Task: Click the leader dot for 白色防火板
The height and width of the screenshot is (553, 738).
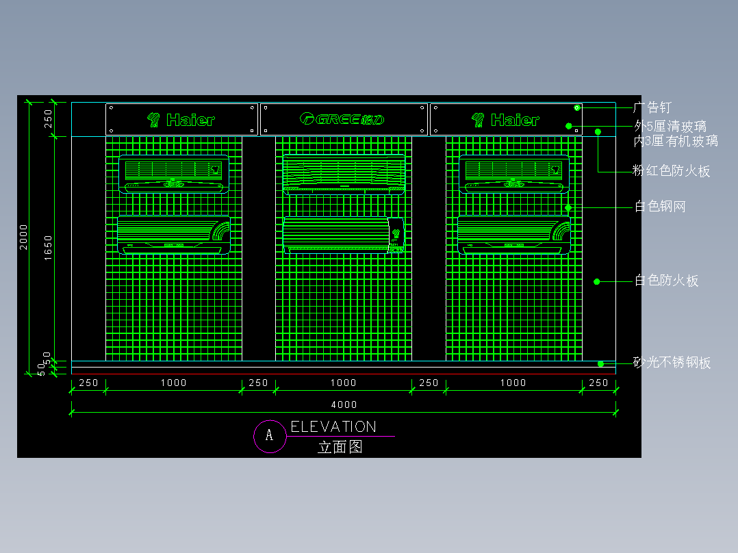Action: [x=597, y=281]
